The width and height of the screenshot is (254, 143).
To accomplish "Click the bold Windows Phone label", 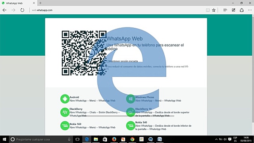I will pos(144,97).
